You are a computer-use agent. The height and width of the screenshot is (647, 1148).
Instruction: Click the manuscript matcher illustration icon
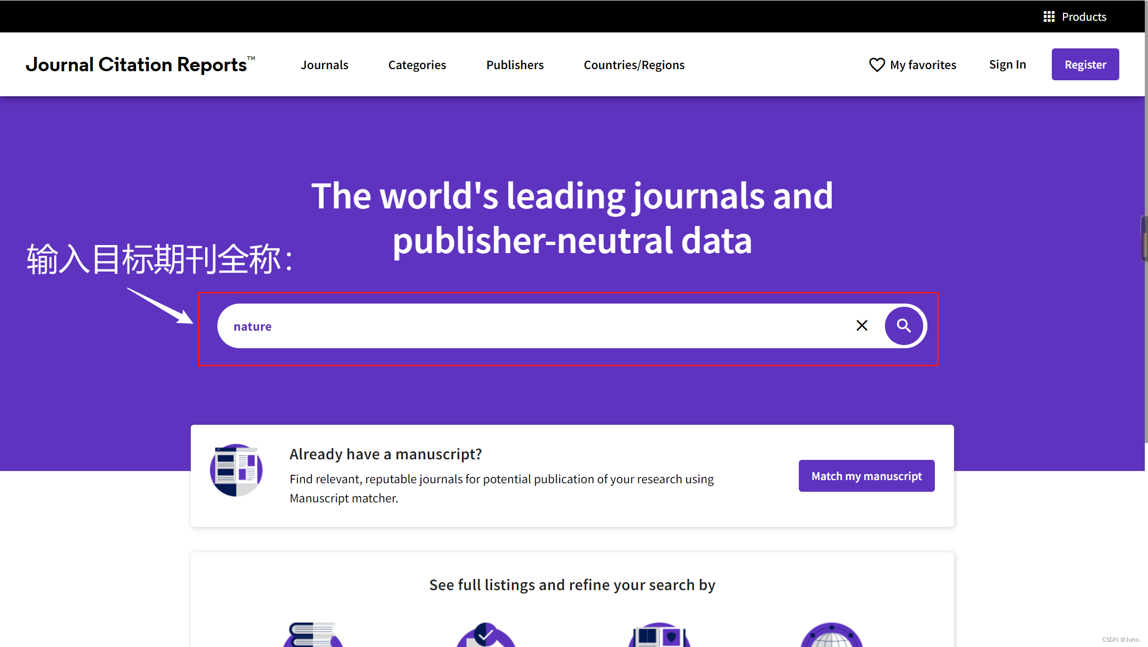click(236, 470)
